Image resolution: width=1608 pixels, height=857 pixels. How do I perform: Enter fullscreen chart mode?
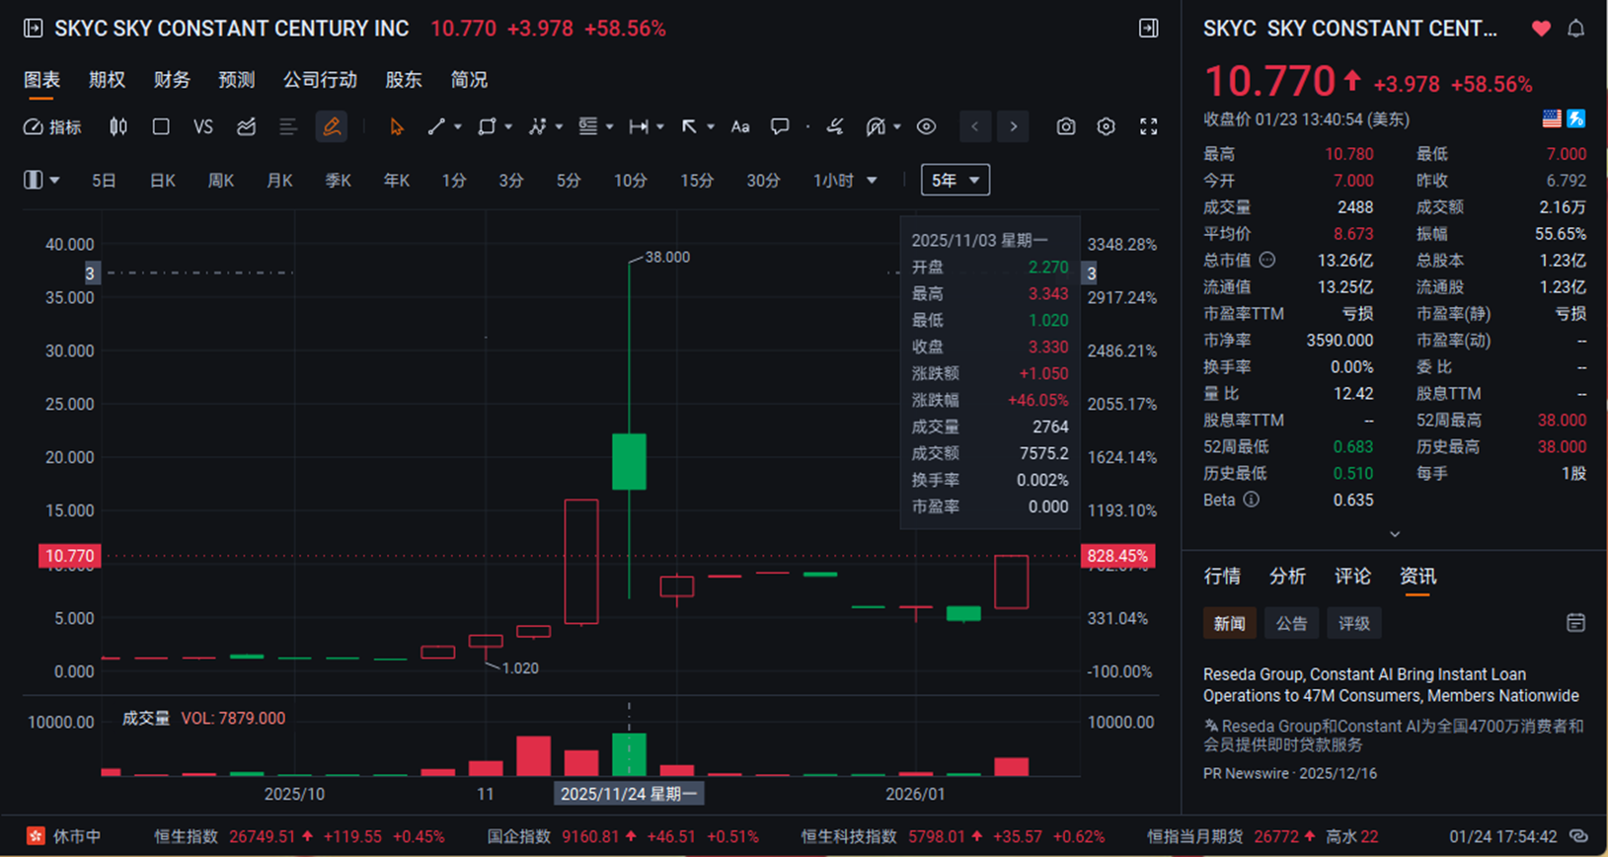[1148, 126]
